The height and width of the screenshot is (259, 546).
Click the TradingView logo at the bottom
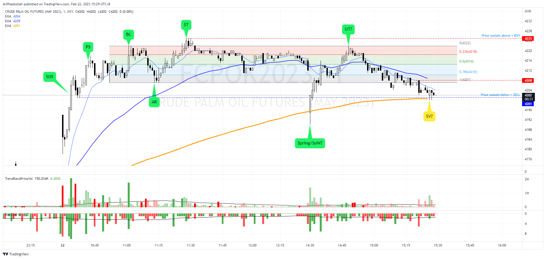[x=16, y=254]
